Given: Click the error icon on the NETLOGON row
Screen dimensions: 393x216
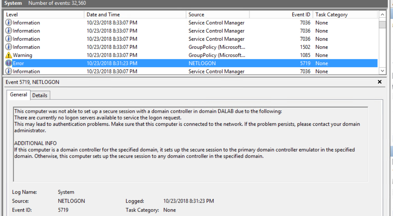Looking at the screenshot, I should pyautogui.click(x=9, y=63).
